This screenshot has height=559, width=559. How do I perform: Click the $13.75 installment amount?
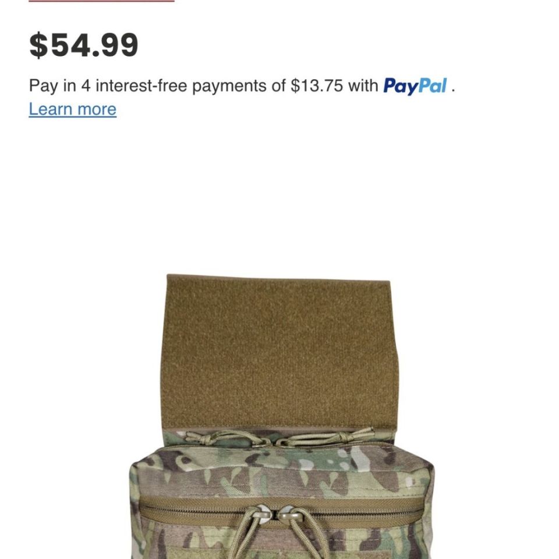[x=317, y=86]
